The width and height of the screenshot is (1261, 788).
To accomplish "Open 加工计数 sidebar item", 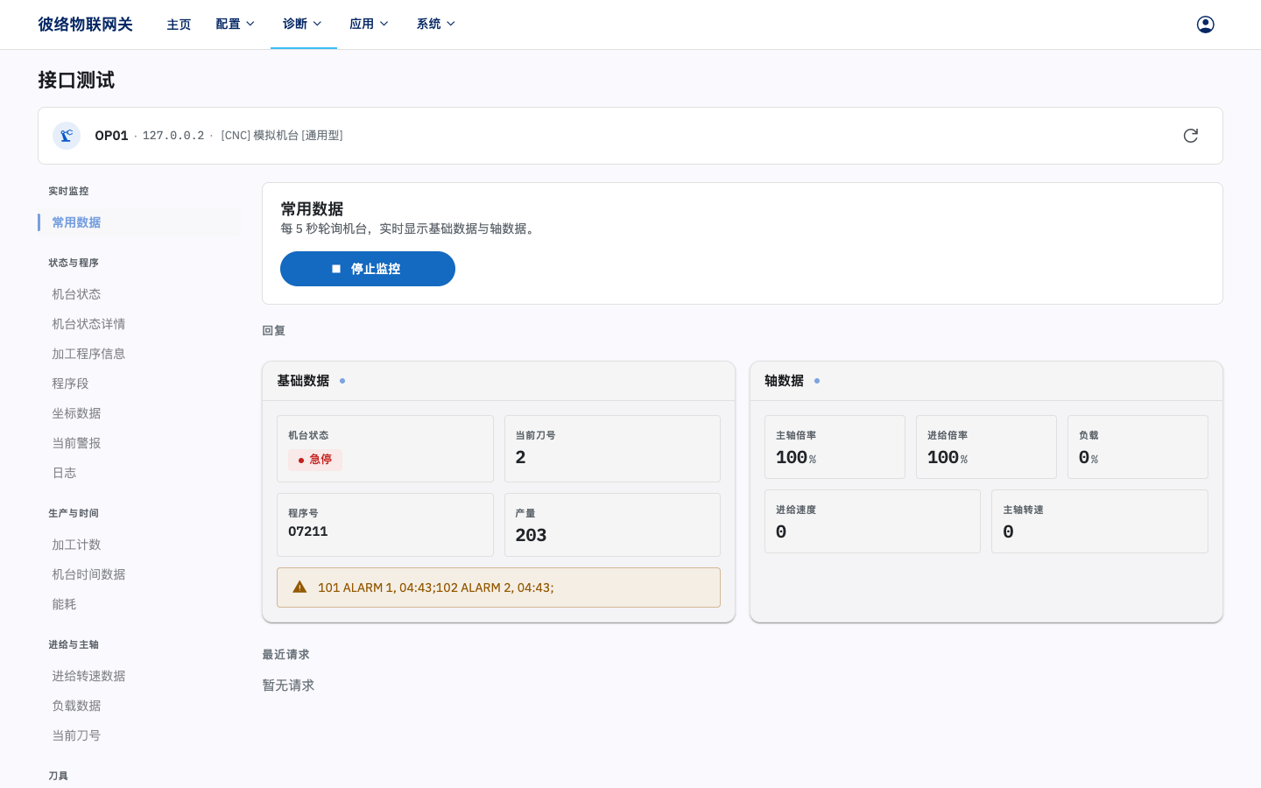I will pos(139,545).
